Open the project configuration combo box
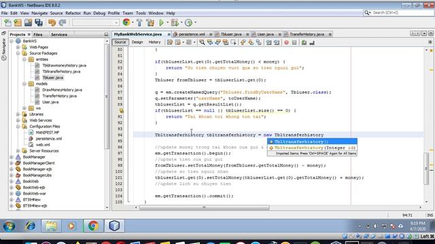This screenshot has width=435, height=244. coord(96,22)
